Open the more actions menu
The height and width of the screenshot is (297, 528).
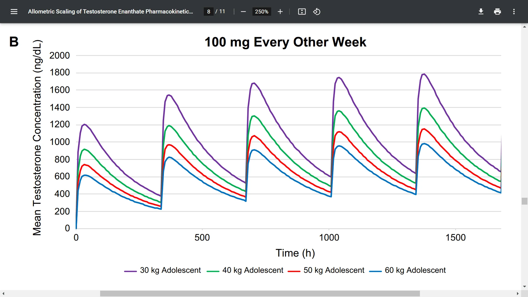(x=514, y=12)
